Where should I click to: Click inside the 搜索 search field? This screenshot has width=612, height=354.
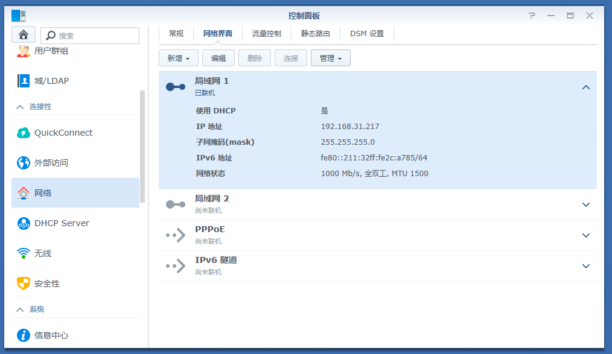[x=91, y=35]
